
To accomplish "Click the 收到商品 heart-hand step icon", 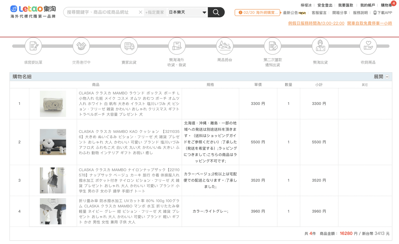I will [x=368, y=46].
